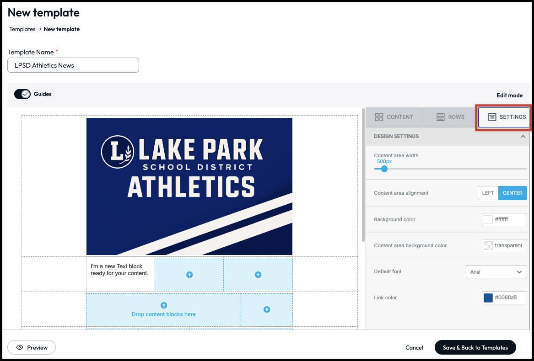Click Save & Back to Templates
The image size is (534, 361).
pos(475,347)
